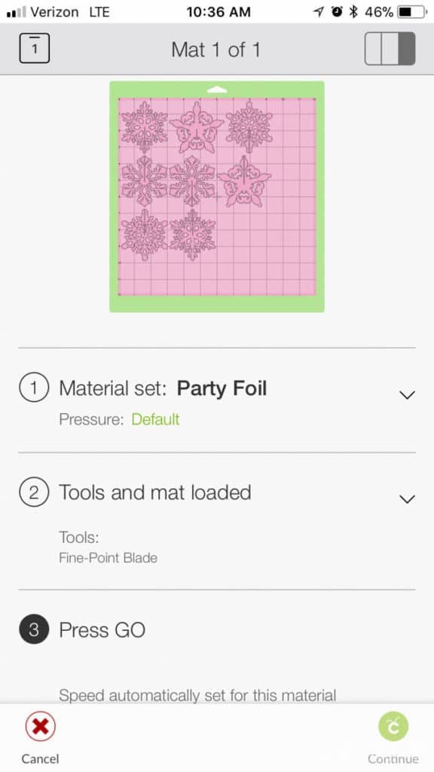Tap the Continue text label
This screenshot has height=772, width=434.
pos(393,758)
